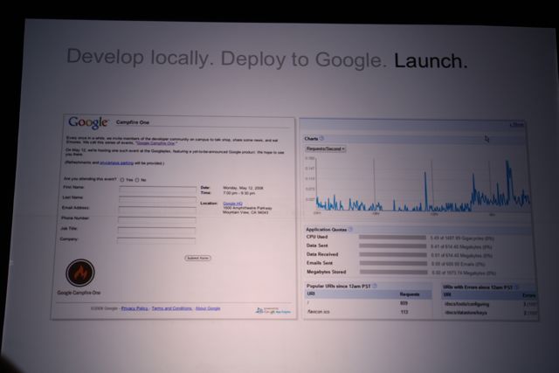This screenshot has width=559, height=373.
Task: Select the Yes radio button for attending
Action: tap(122, 180)
